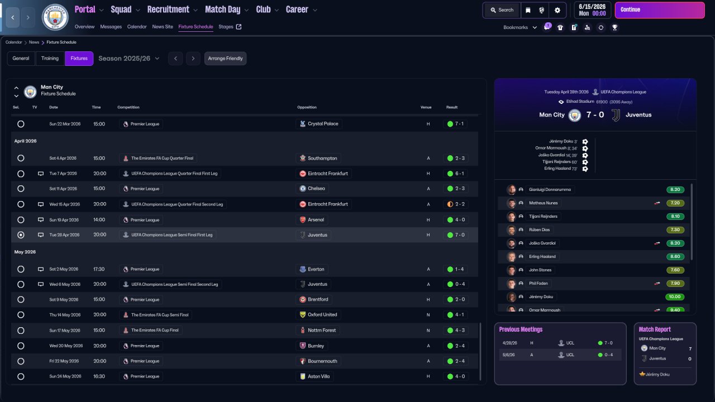Go to the previous season arrow button
The width and height of the screenshot is (715, 402).
click(175, 59)
